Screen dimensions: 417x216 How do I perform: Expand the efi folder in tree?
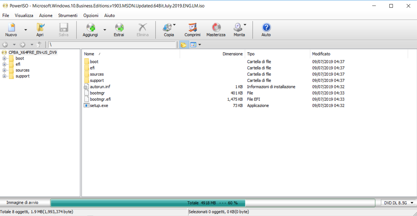tap(4, 64)
